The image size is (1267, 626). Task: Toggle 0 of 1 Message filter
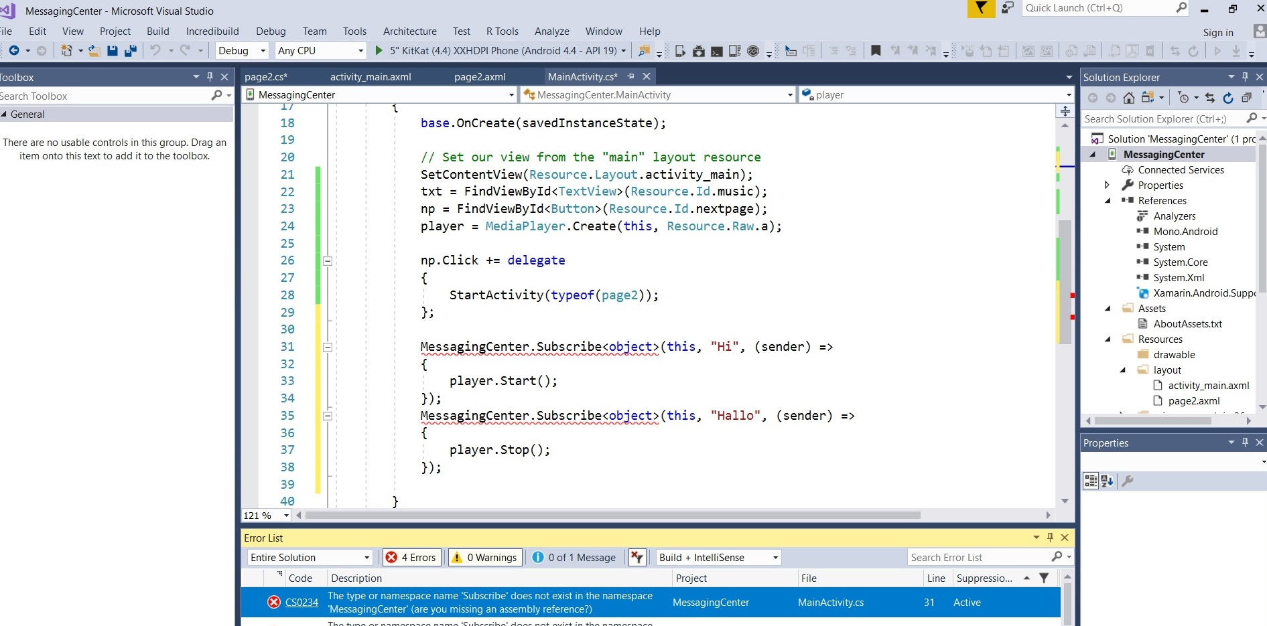574,557
